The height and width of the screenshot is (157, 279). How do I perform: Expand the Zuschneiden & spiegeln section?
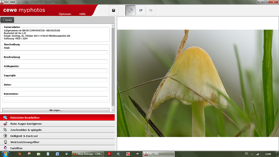pos(26,130)
